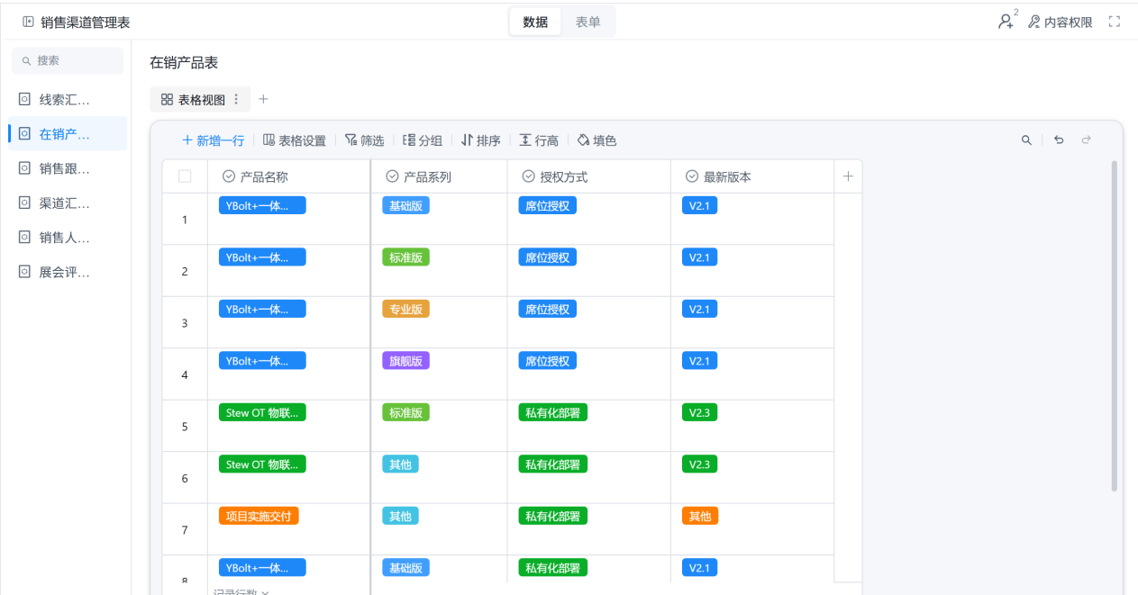
Task: Click the orange 其他 version tag in row 7
Action: 700,516
